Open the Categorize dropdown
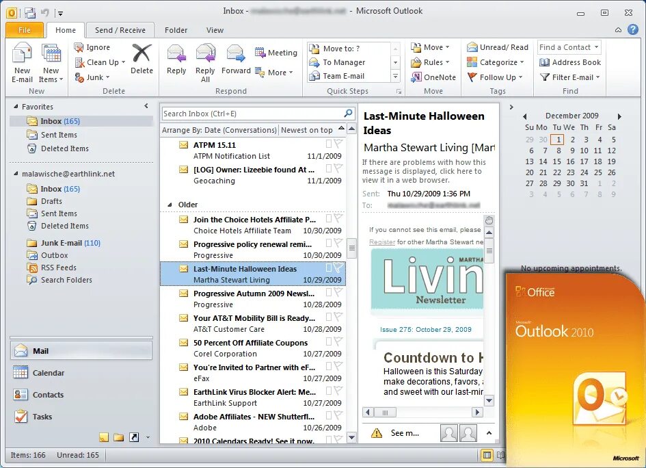Viewport: 646px width, 468px height. click(x=496, y=62)
